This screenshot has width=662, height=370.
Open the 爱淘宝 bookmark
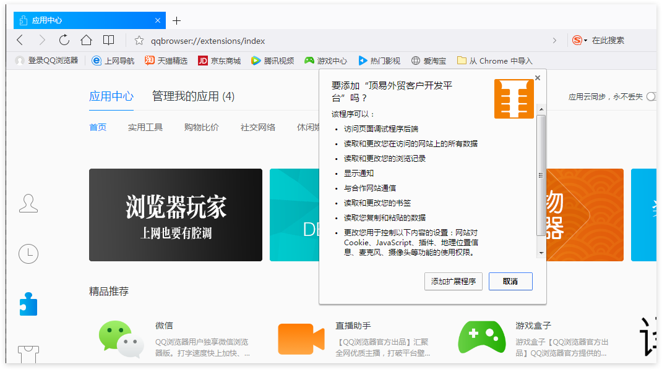click(x=429, y=61)
